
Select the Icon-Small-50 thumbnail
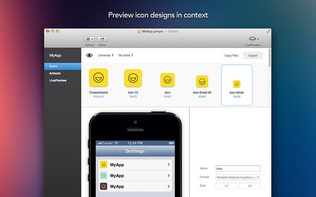(202, 82)
